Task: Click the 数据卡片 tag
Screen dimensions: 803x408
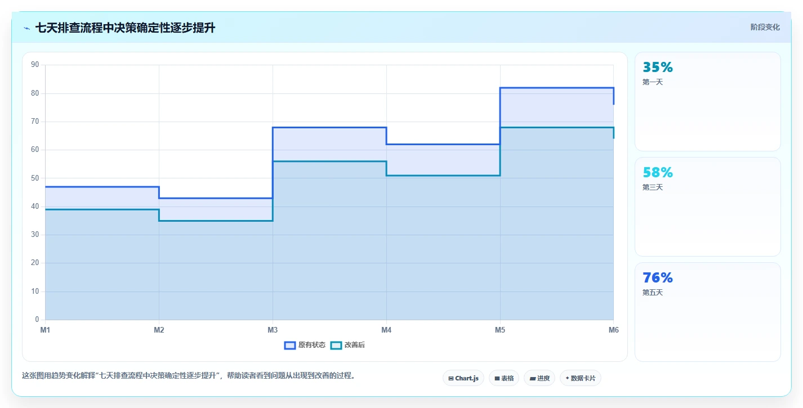Action: [581, 378]
